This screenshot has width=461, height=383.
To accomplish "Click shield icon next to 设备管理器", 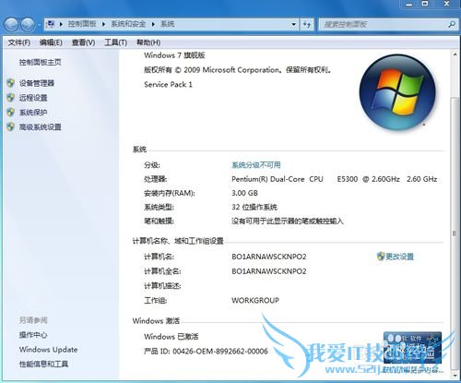I will point(11,83).
